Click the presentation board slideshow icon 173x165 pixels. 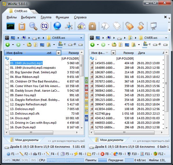(x=153, y=26)
